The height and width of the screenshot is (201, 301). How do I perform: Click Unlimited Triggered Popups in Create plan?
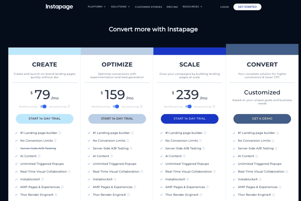42,164
